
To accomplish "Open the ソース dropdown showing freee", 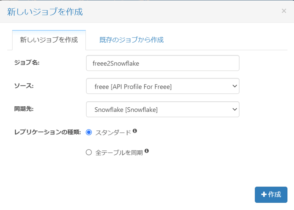I will [x=162, y=86].
